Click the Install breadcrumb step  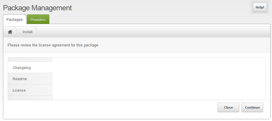(27, 32)
